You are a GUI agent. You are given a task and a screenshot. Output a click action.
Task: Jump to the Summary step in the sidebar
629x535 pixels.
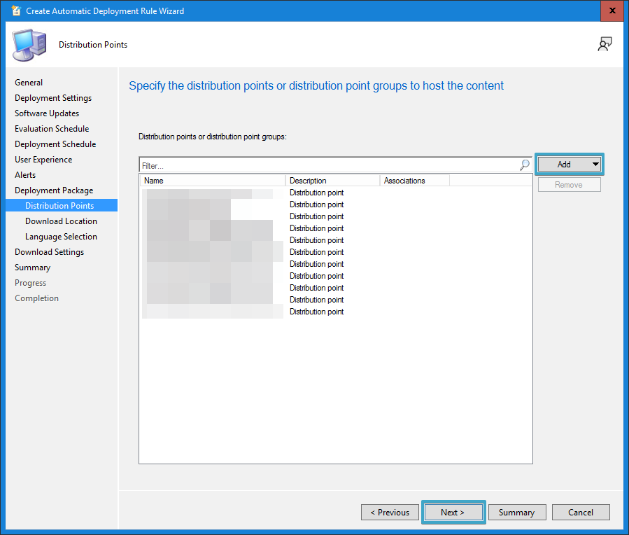click(32, 267)
